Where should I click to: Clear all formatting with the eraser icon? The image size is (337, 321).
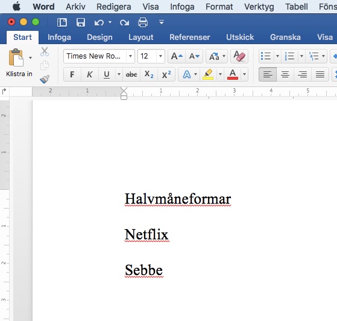coord(239,56)
